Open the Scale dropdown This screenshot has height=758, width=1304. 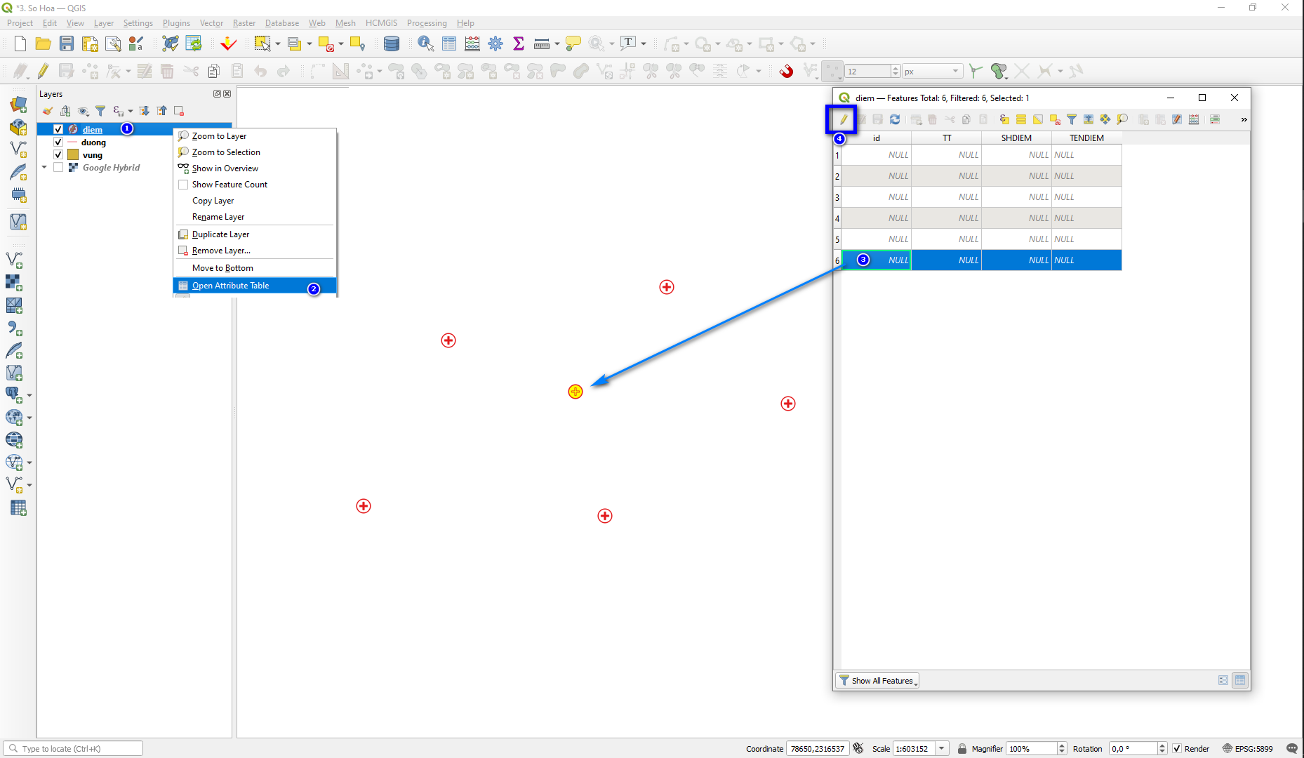(942, 749)
